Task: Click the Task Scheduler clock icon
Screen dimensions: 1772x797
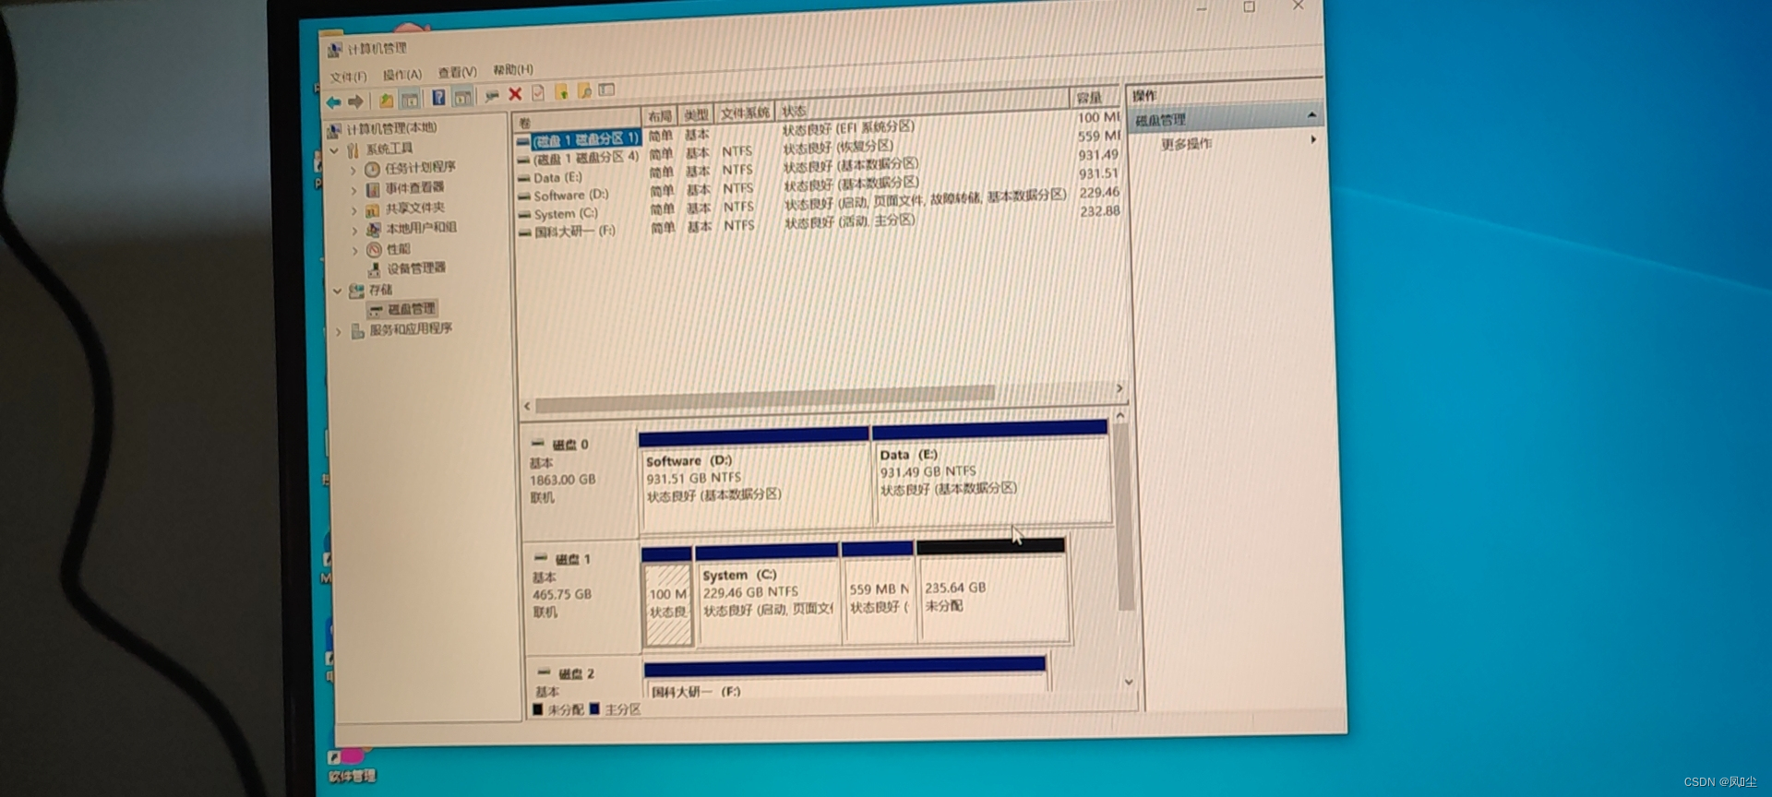Action: click(372, 169)
